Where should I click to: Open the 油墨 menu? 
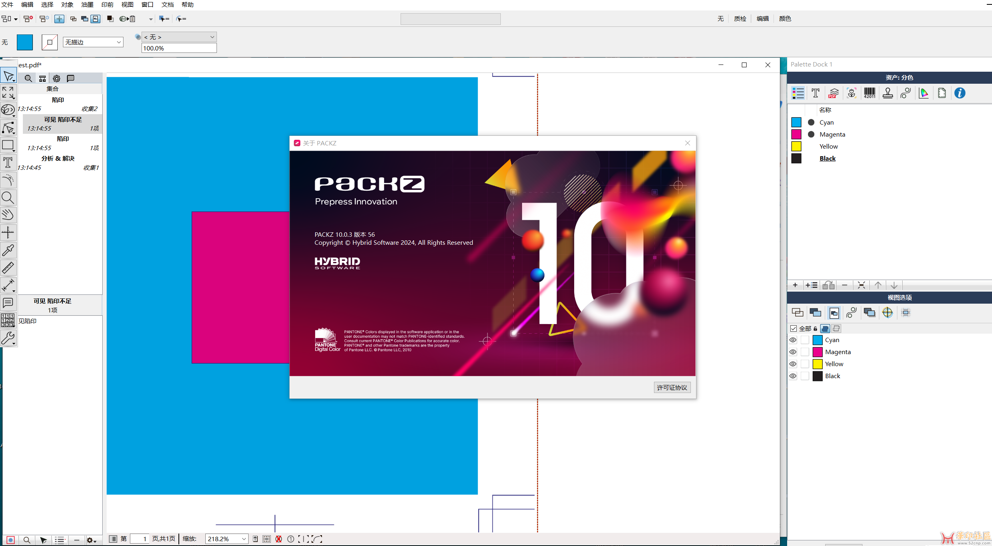coord(87,4)
